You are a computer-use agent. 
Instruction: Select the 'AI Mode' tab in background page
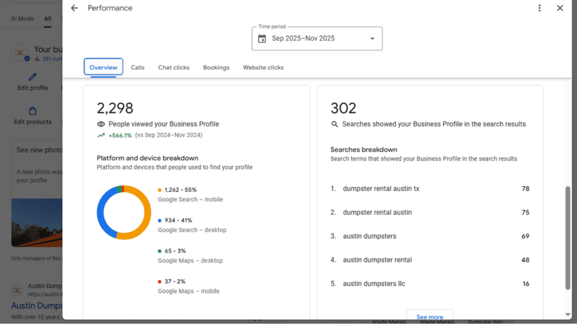(x=23, y=18)
